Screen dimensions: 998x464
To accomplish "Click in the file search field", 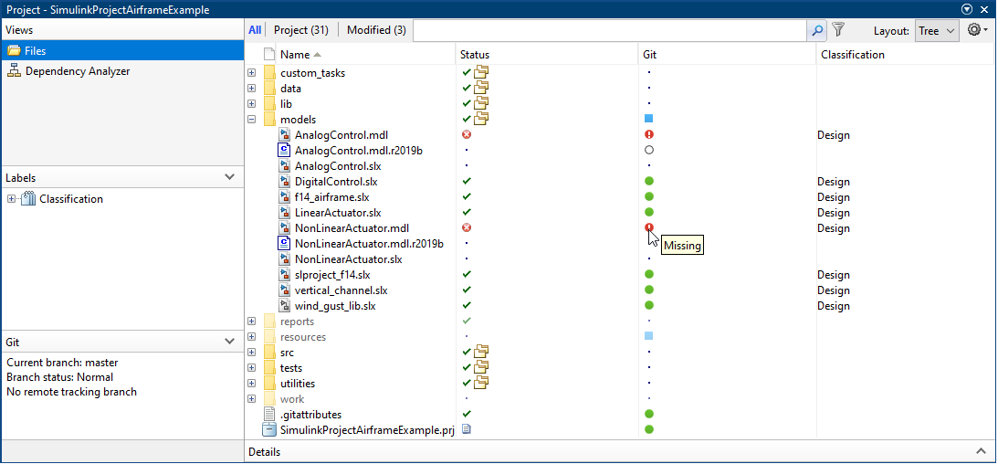I will pyautogui.click(x=610, y=30).
